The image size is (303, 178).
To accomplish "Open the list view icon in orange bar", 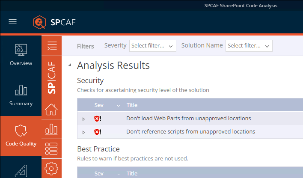I will coord(52,149).
